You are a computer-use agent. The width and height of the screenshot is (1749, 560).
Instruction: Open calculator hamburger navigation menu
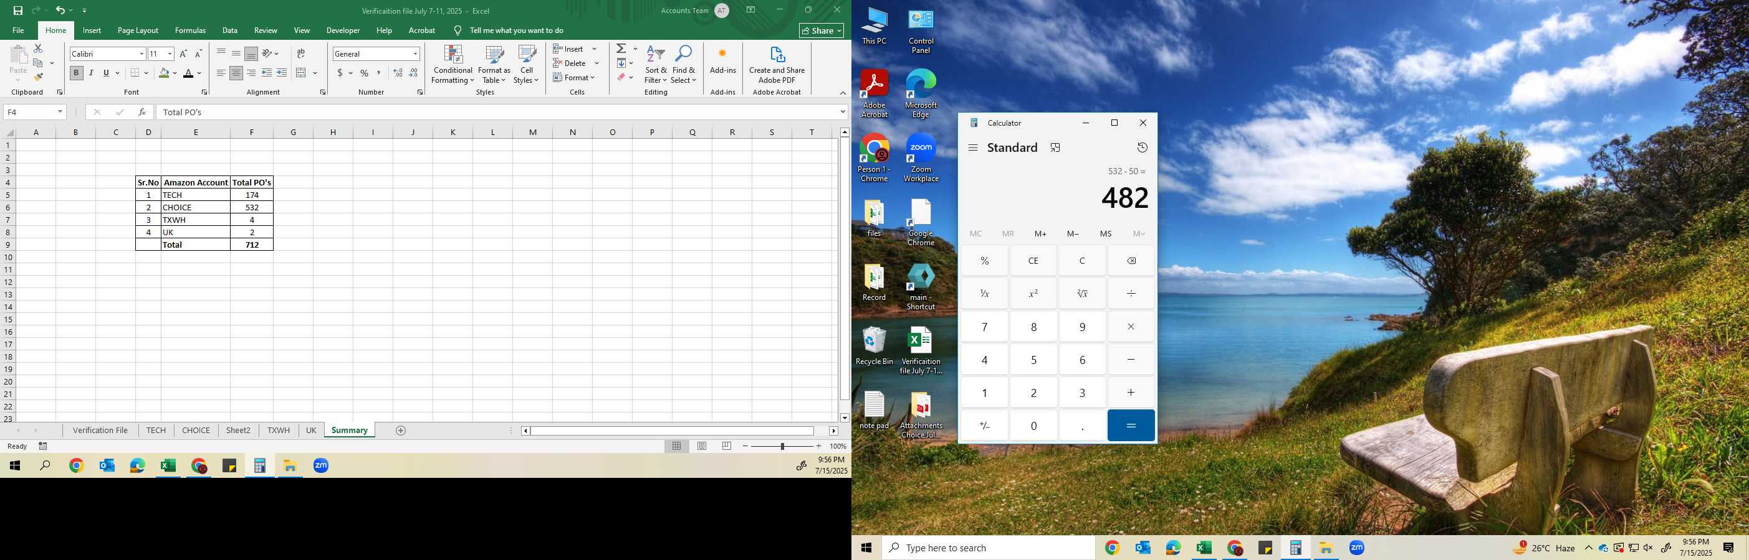[x=973, y=148]
